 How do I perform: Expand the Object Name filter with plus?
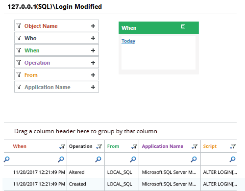[93, 26]
